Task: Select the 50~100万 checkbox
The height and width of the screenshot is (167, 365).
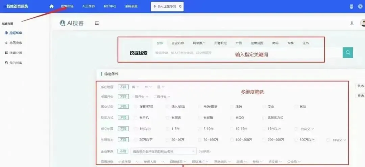Action: click(x=199, y=140)
